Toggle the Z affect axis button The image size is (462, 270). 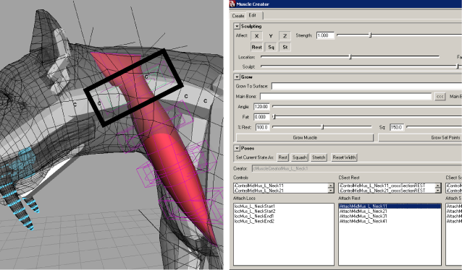pyautogui.click(x=285, y=36)
